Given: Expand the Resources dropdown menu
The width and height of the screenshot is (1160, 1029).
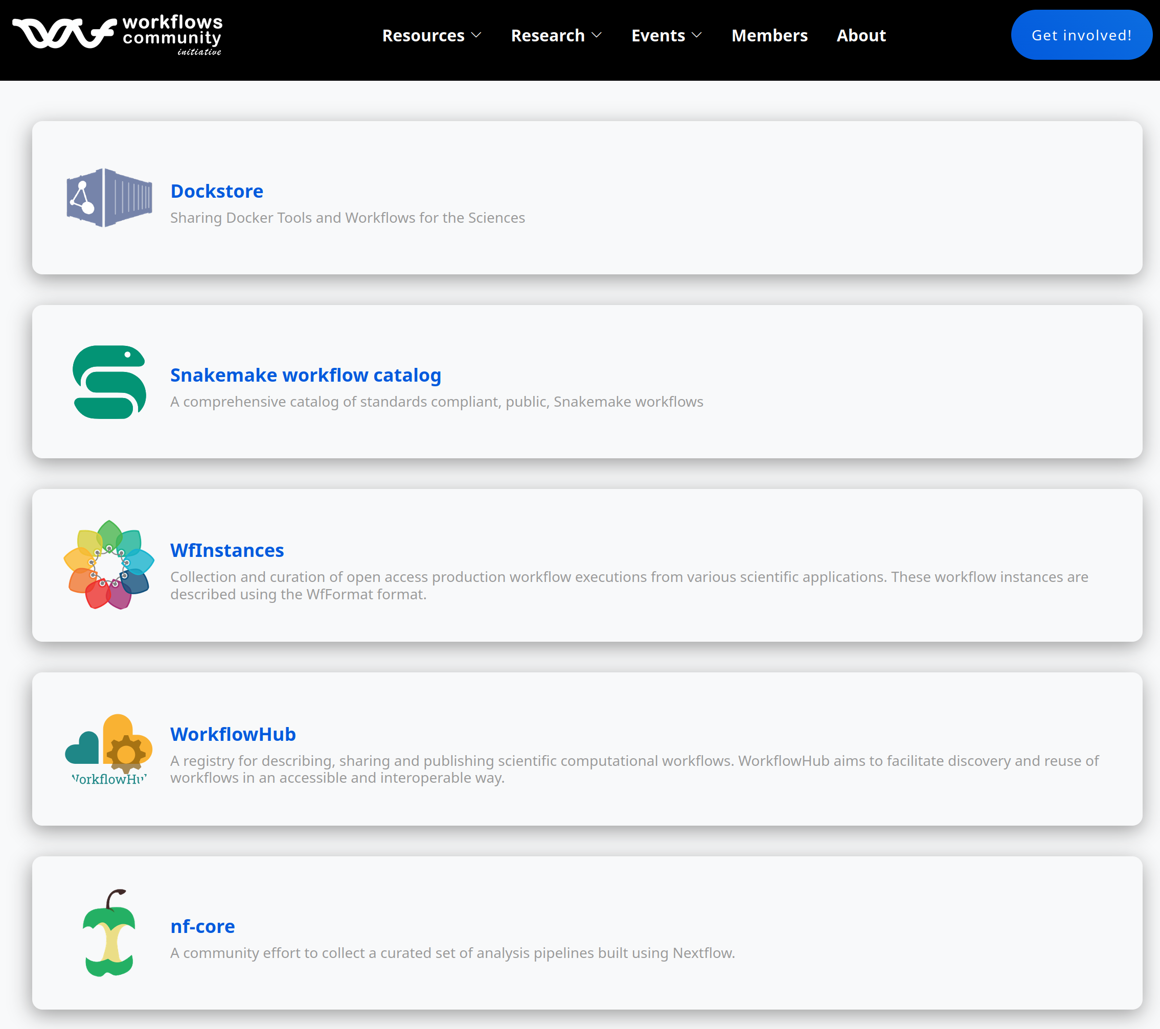Looking at the screenshot, I should pos(432,35).
